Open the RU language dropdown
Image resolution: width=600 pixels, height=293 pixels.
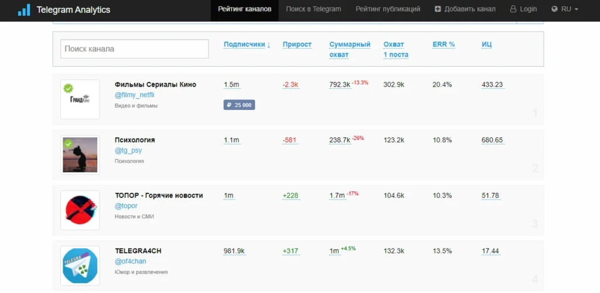(565, 9)
